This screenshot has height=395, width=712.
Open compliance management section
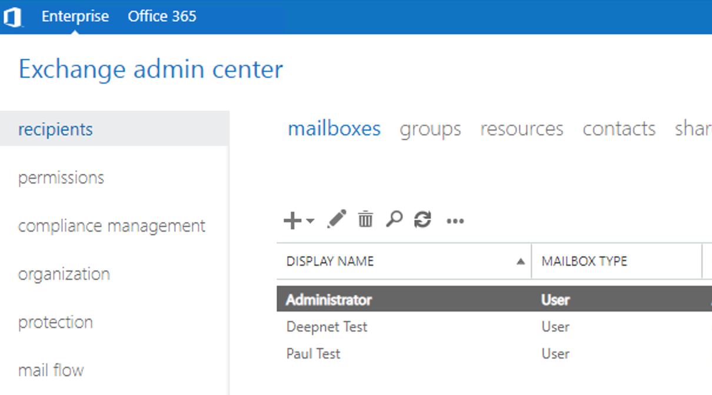click(112, 226)
